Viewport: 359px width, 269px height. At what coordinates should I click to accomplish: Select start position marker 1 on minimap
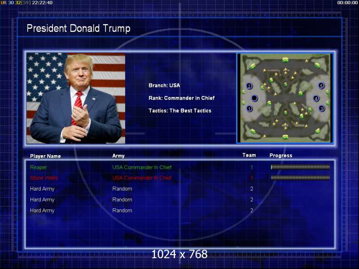(250, 108)
